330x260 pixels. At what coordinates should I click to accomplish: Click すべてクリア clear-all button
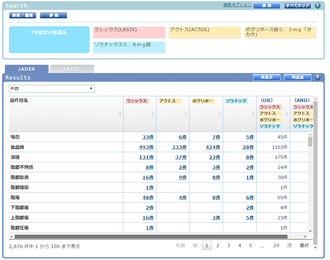coord(297,5)
